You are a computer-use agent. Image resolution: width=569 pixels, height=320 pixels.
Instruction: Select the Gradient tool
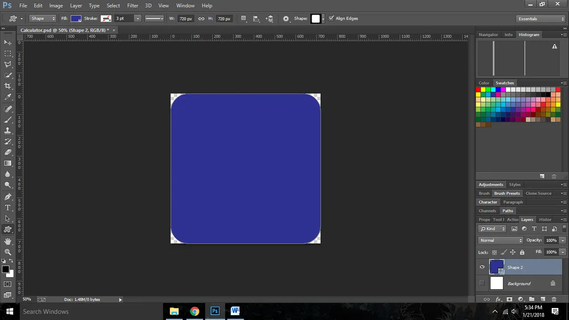point(8,163)
